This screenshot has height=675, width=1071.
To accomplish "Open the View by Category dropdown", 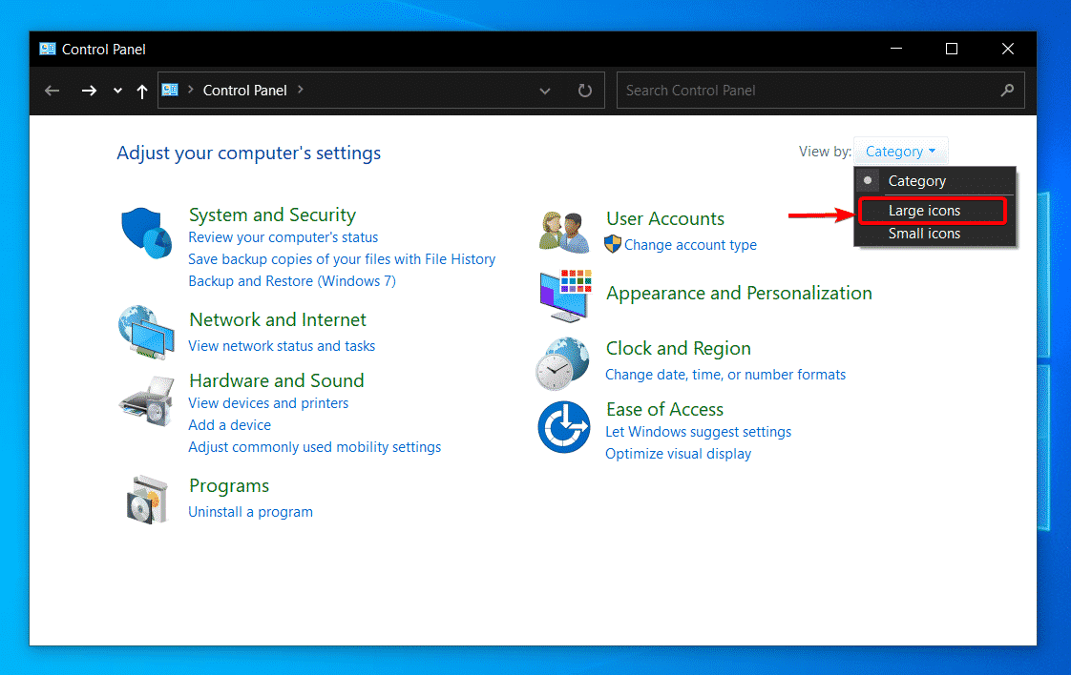I will click(900, 152).
